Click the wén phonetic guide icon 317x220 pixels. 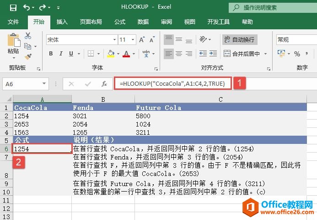(146, 54)
